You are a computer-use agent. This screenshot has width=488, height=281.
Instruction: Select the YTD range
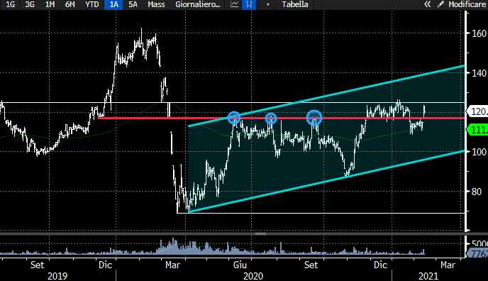tap(91, 4)
